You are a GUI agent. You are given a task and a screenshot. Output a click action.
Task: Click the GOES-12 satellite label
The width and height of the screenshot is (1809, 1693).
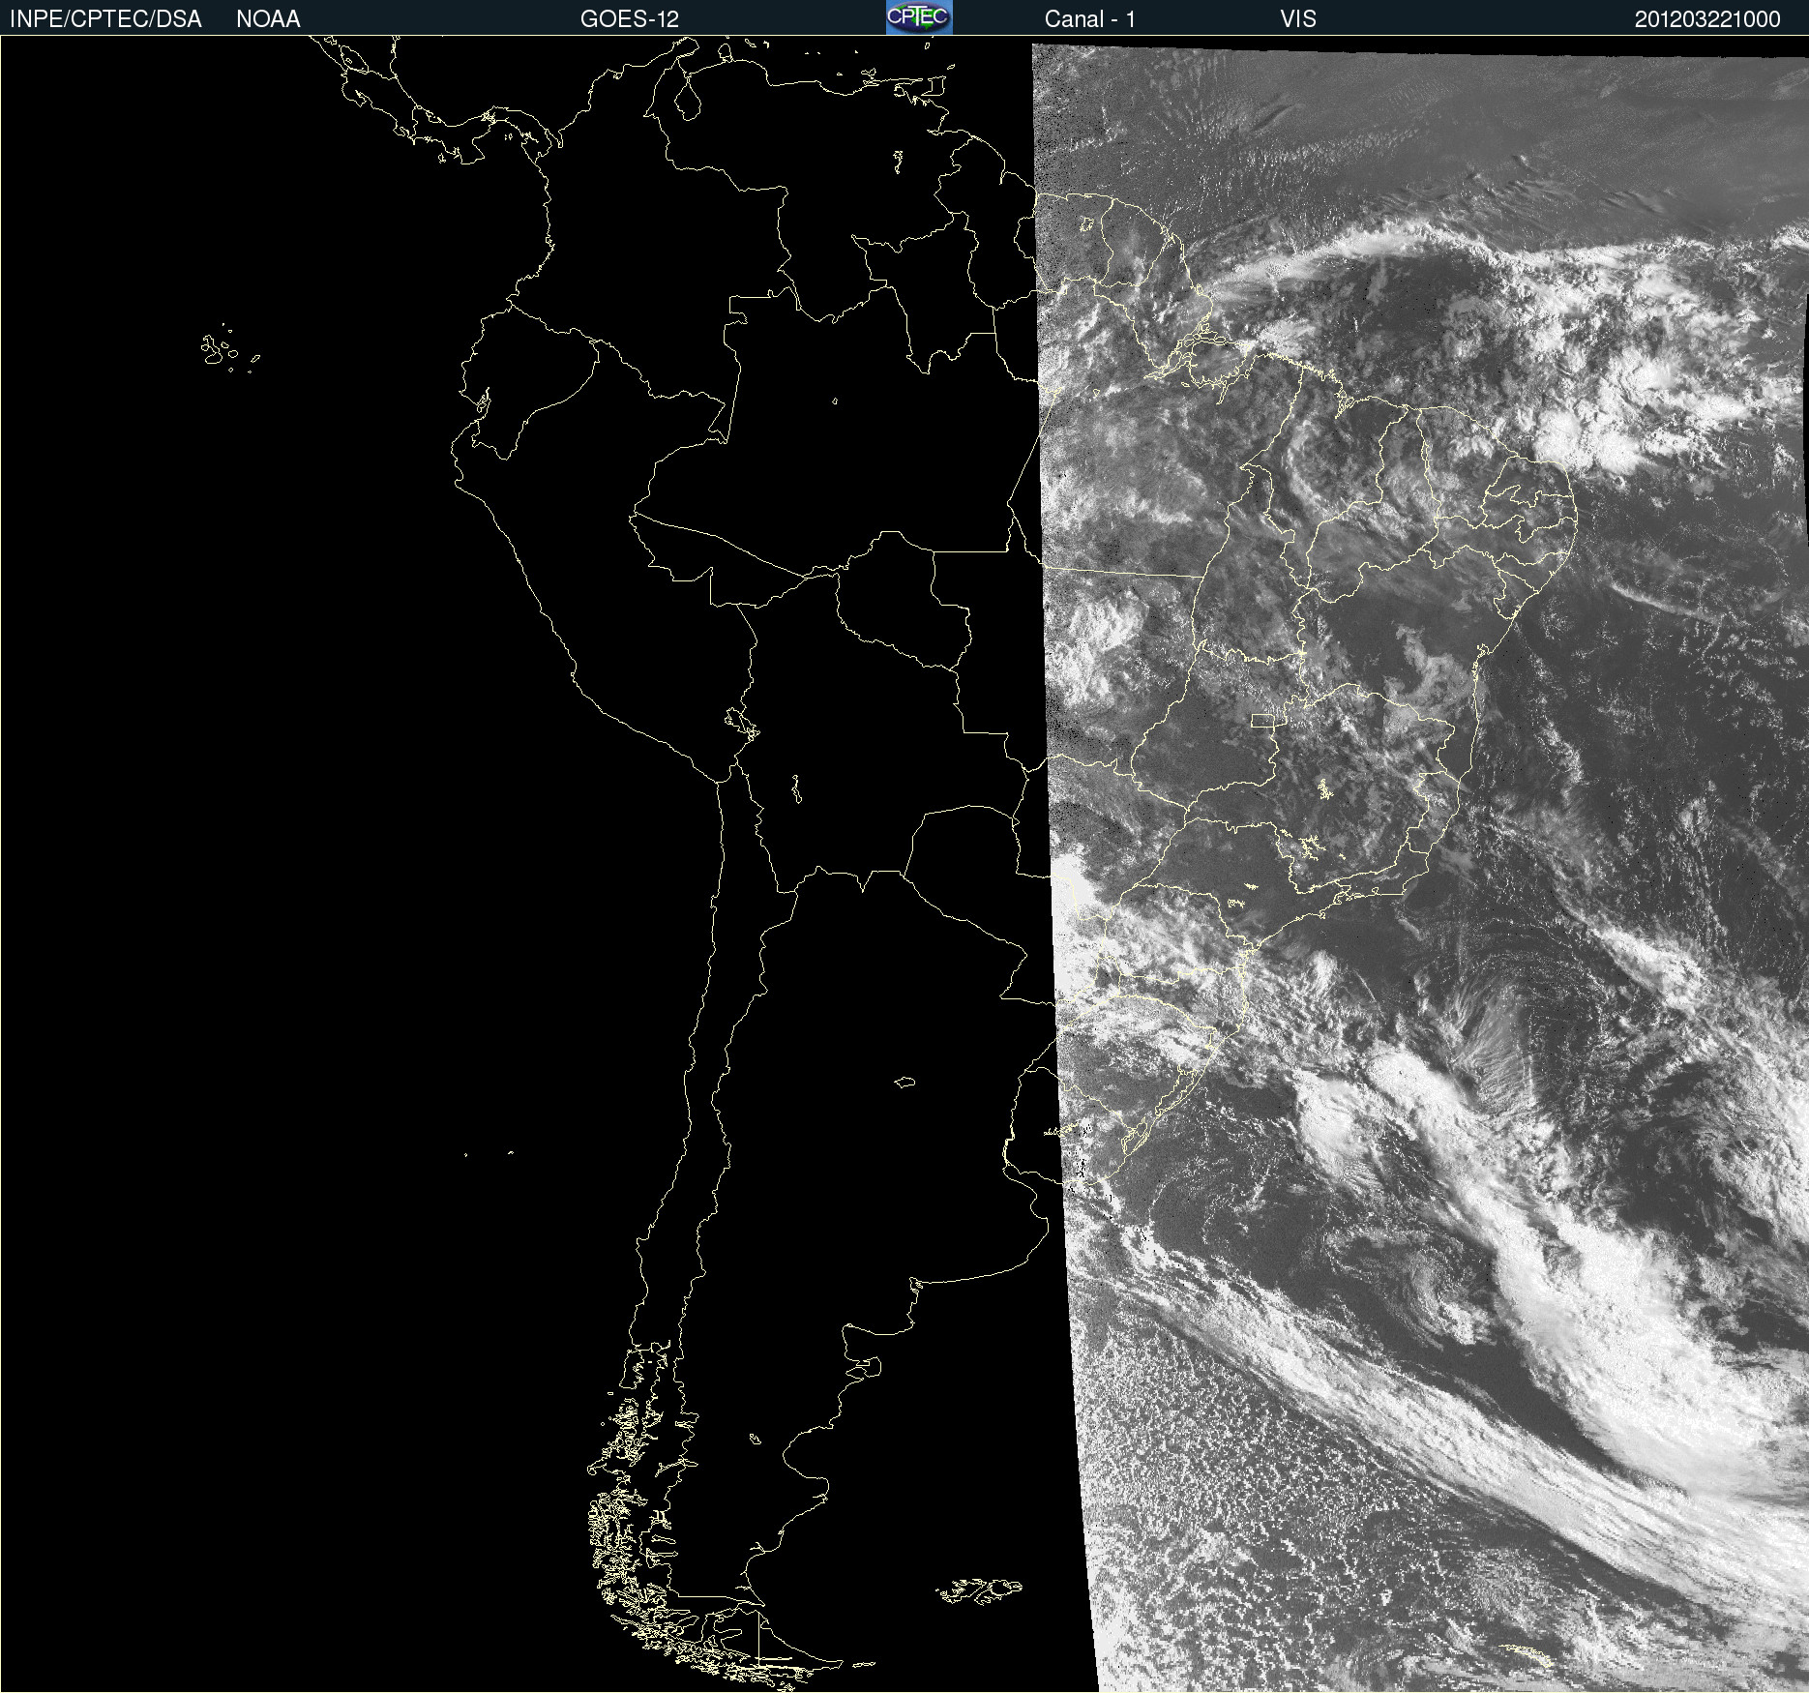[x=630, y=19]
